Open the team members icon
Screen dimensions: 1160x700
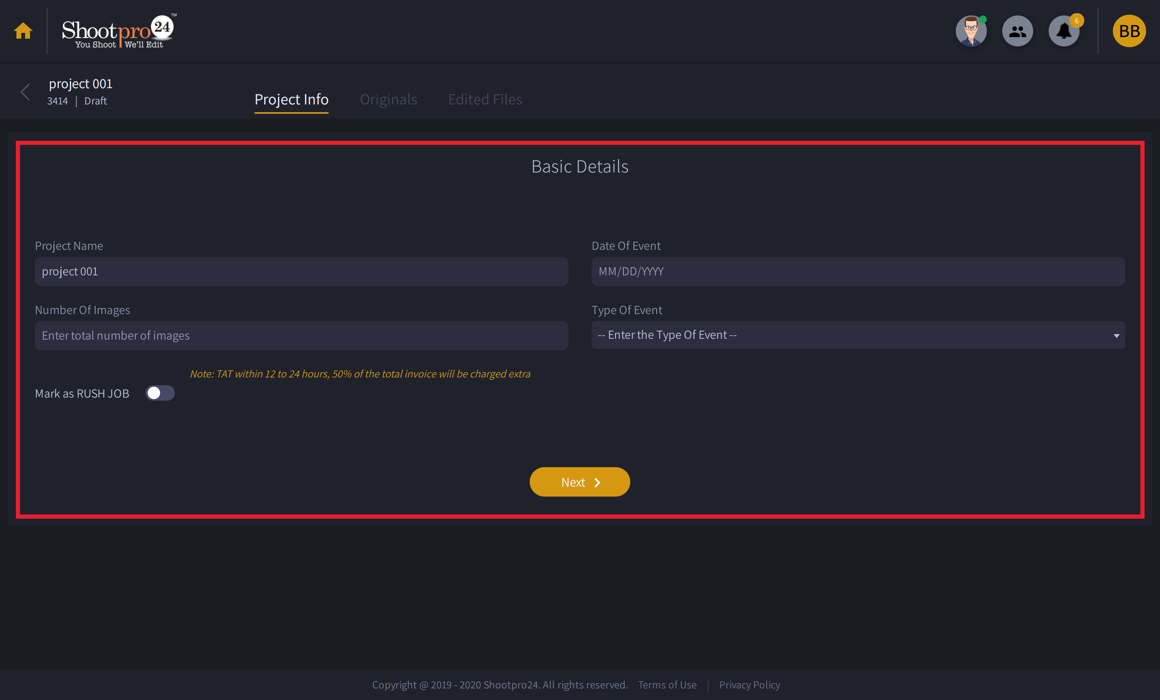click(x=1017, y=31)
